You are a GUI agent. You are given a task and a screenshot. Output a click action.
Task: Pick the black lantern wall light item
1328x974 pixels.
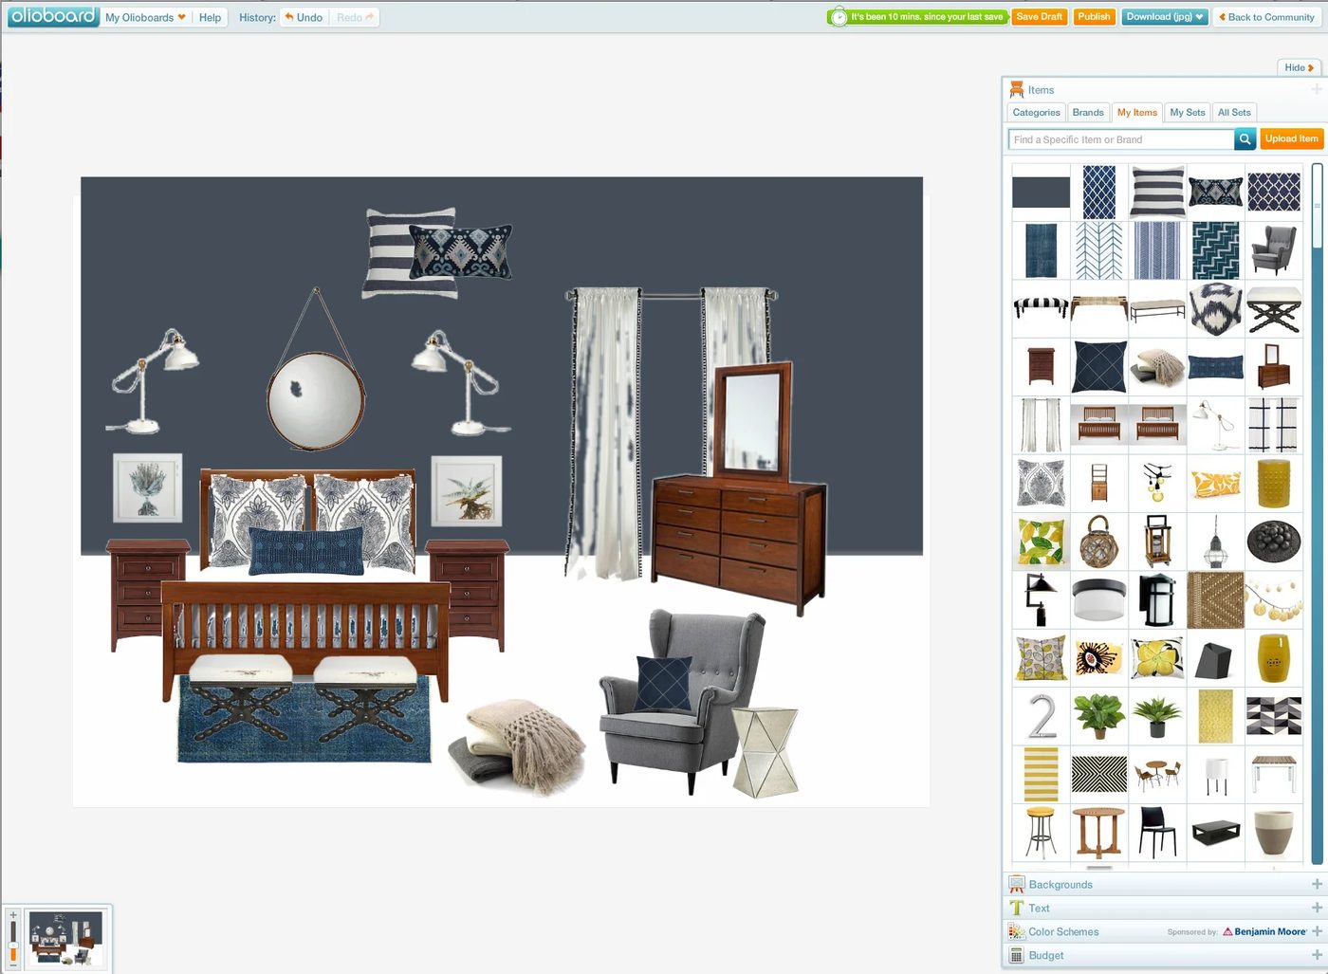pyautogui.click(x=1157, y=599)
